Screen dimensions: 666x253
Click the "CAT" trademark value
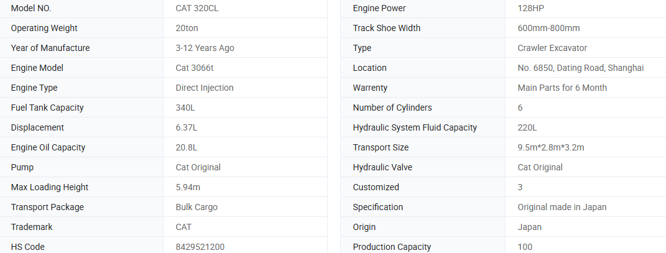[x=183, y=228]
